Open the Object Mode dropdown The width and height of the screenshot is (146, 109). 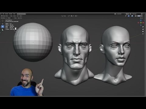[5, 16]
